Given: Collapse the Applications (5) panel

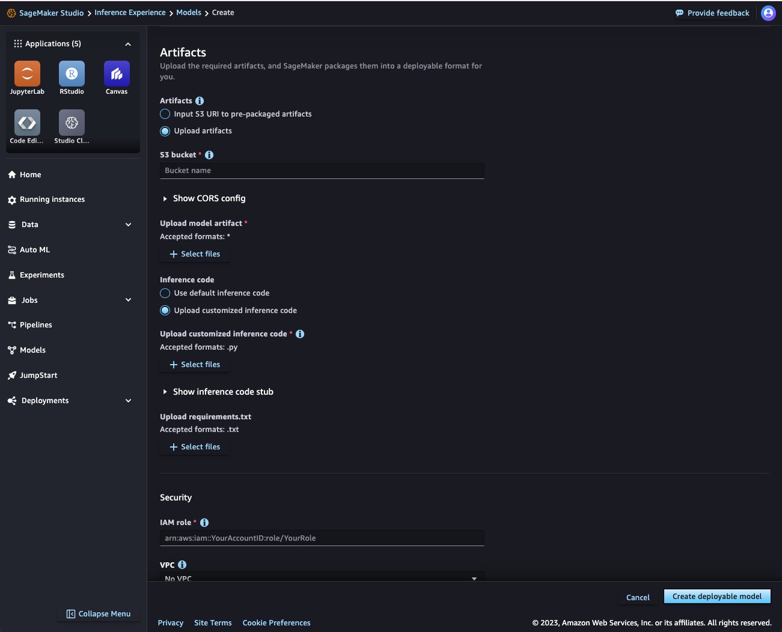Looking at the screenshot, I should pyautogui.click(x=128, y=44).
